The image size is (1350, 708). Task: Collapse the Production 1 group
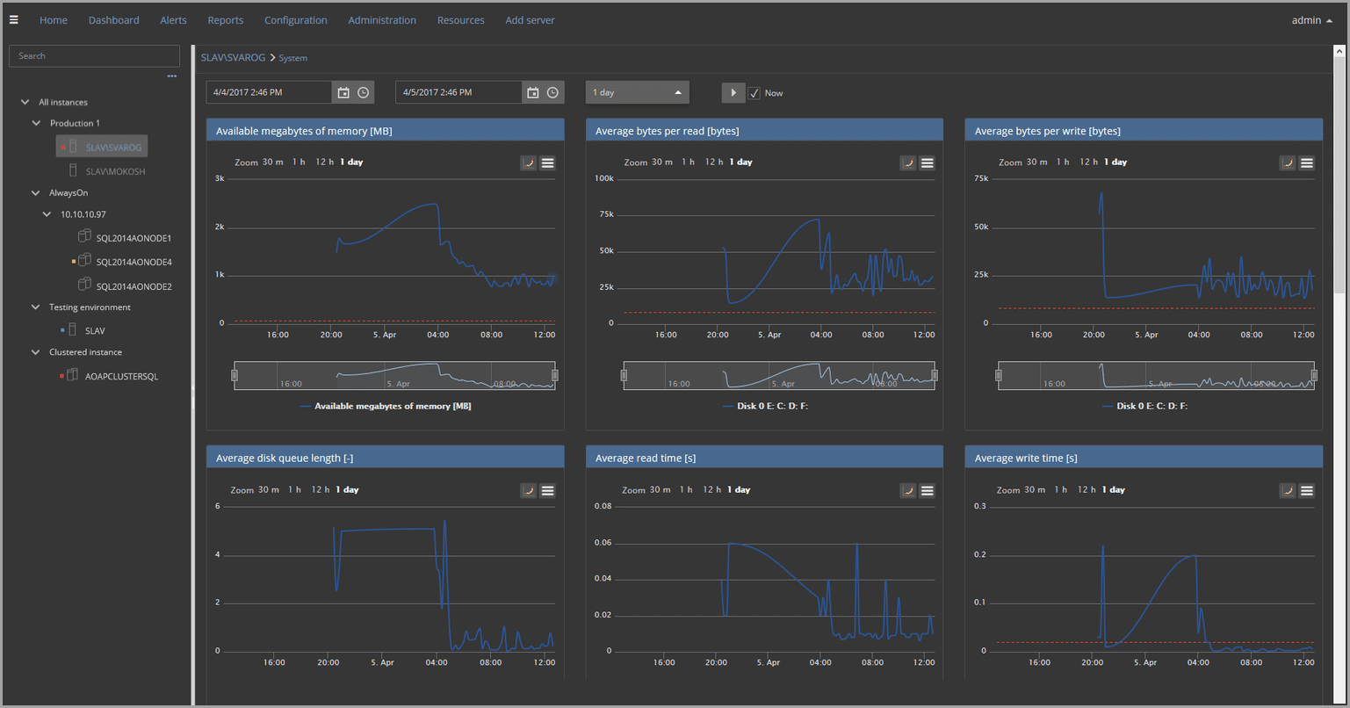point(36,123)
